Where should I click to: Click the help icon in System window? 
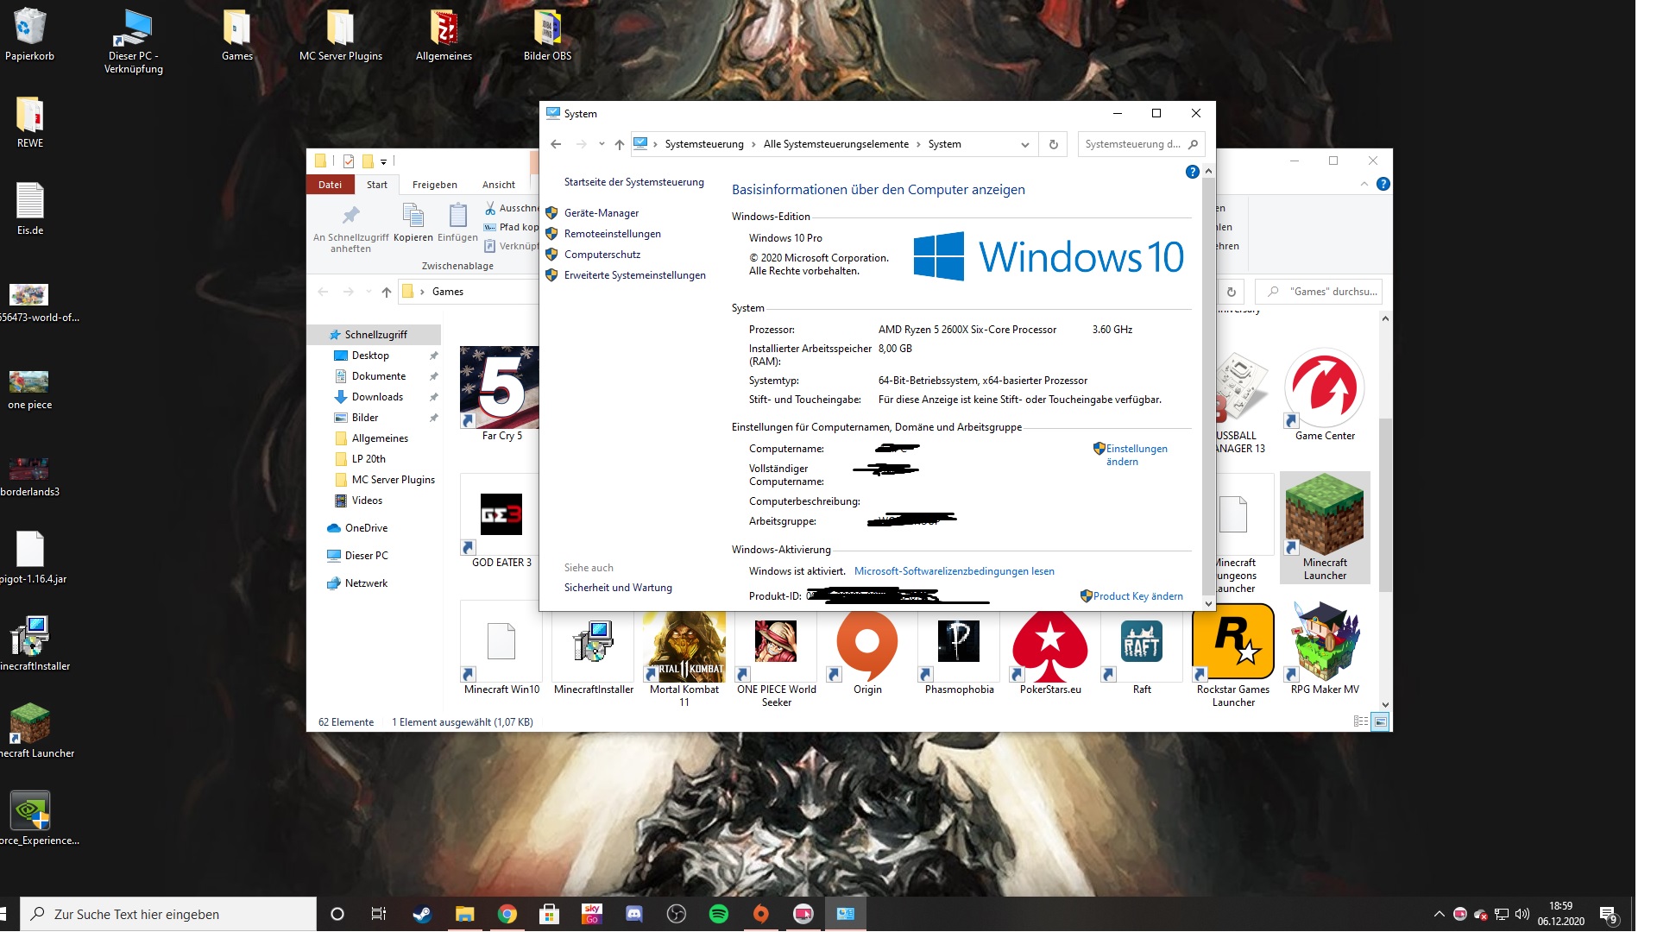point(1192,172)
